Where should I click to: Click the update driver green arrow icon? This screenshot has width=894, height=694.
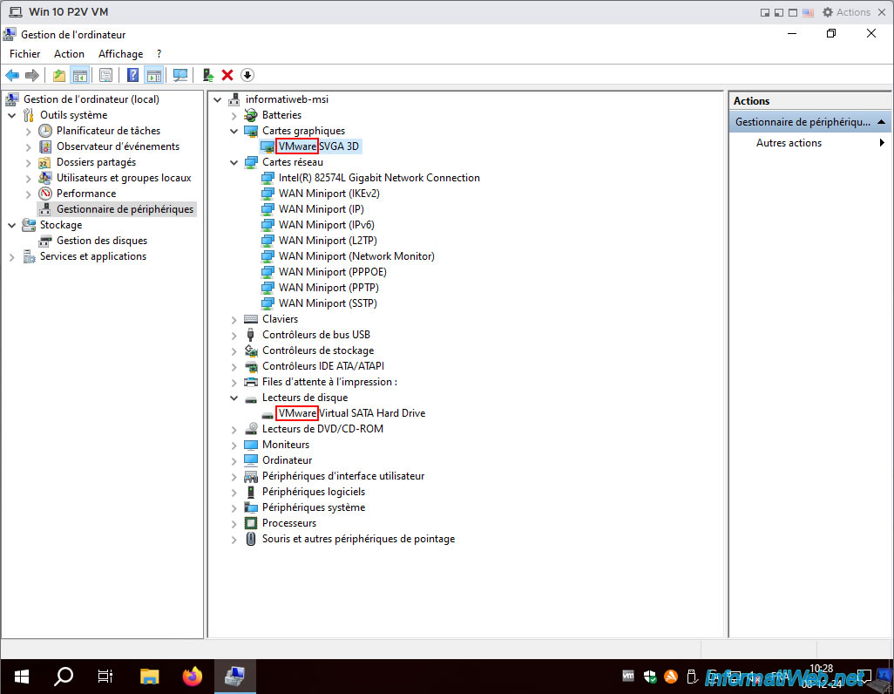(208, 75)
